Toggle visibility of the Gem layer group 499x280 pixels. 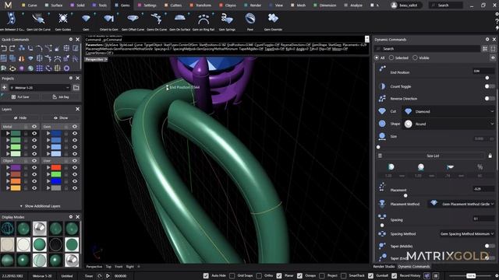pyautogui.click(x=75, y=127)
